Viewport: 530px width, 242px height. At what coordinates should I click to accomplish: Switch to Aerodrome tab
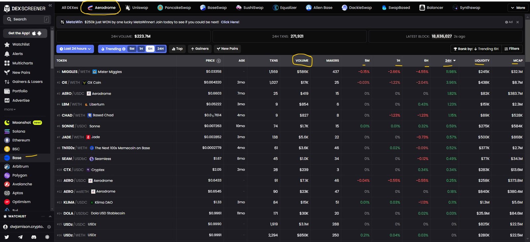(x=101, y=8)
